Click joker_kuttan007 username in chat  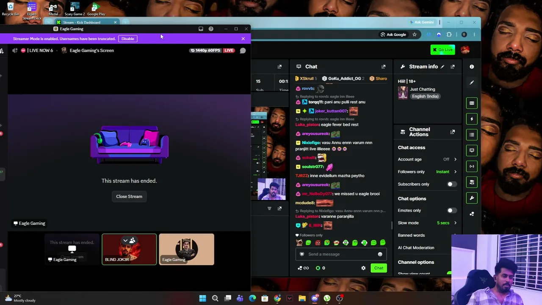click(331, 111)
